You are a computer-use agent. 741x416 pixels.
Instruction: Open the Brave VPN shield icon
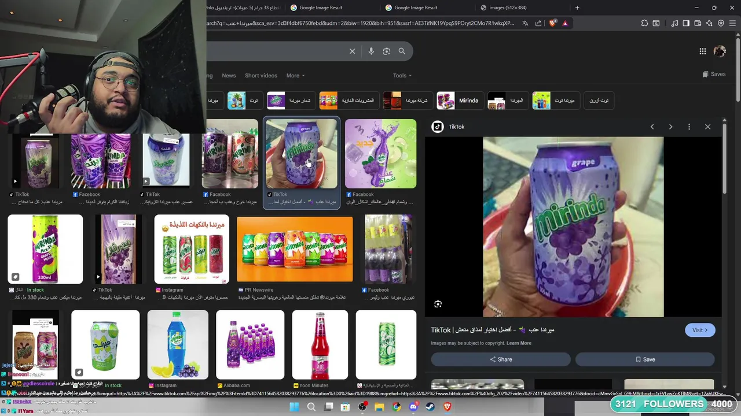pyautogui.click(x=721, y=23)
